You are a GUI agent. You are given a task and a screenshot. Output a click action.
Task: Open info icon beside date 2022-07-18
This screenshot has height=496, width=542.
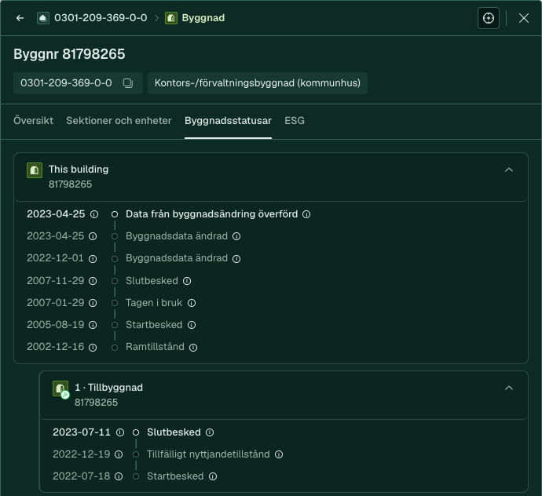[x=119, y=476]
